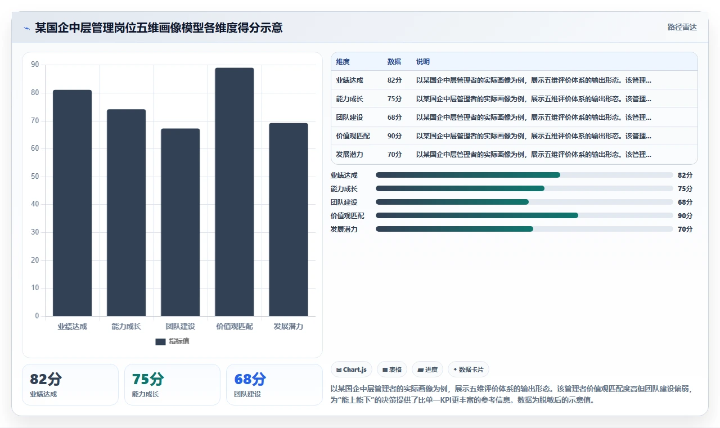Open the 68分 团队建设 stat card
Screen dimensions: 720x428
point(274,385)
